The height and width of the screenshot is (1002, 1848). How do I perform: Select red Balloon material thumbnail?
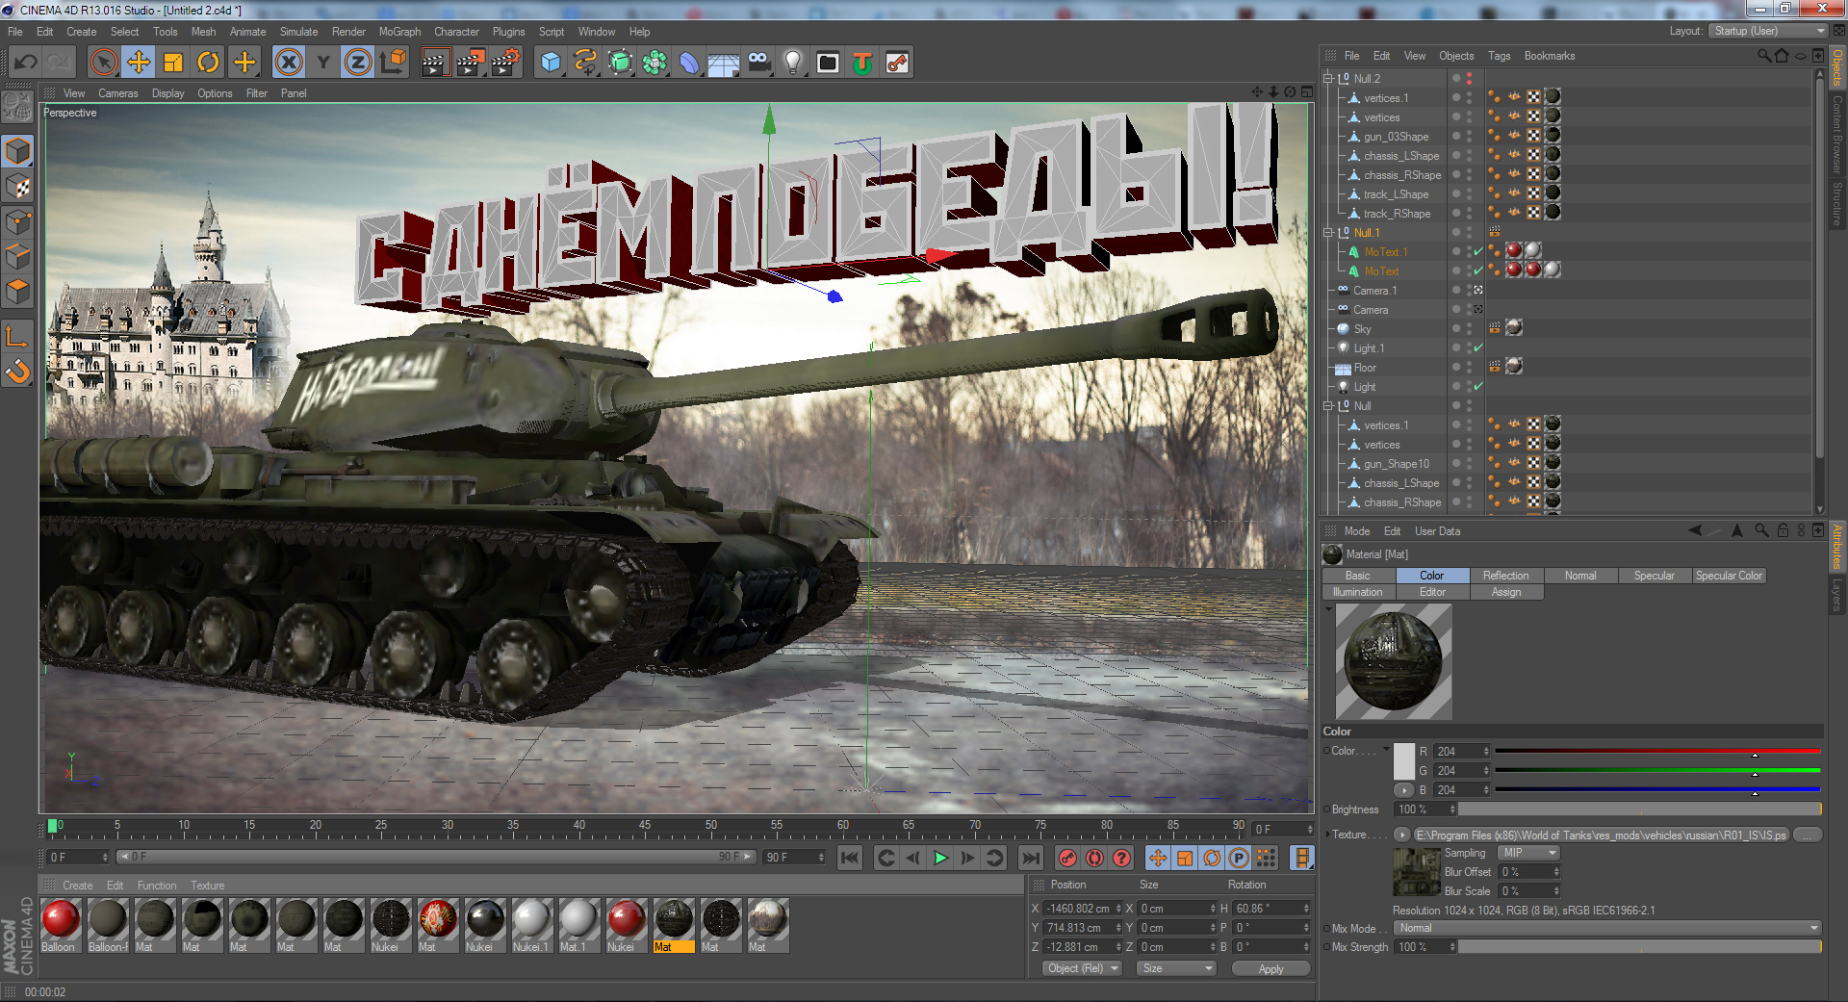61,919
